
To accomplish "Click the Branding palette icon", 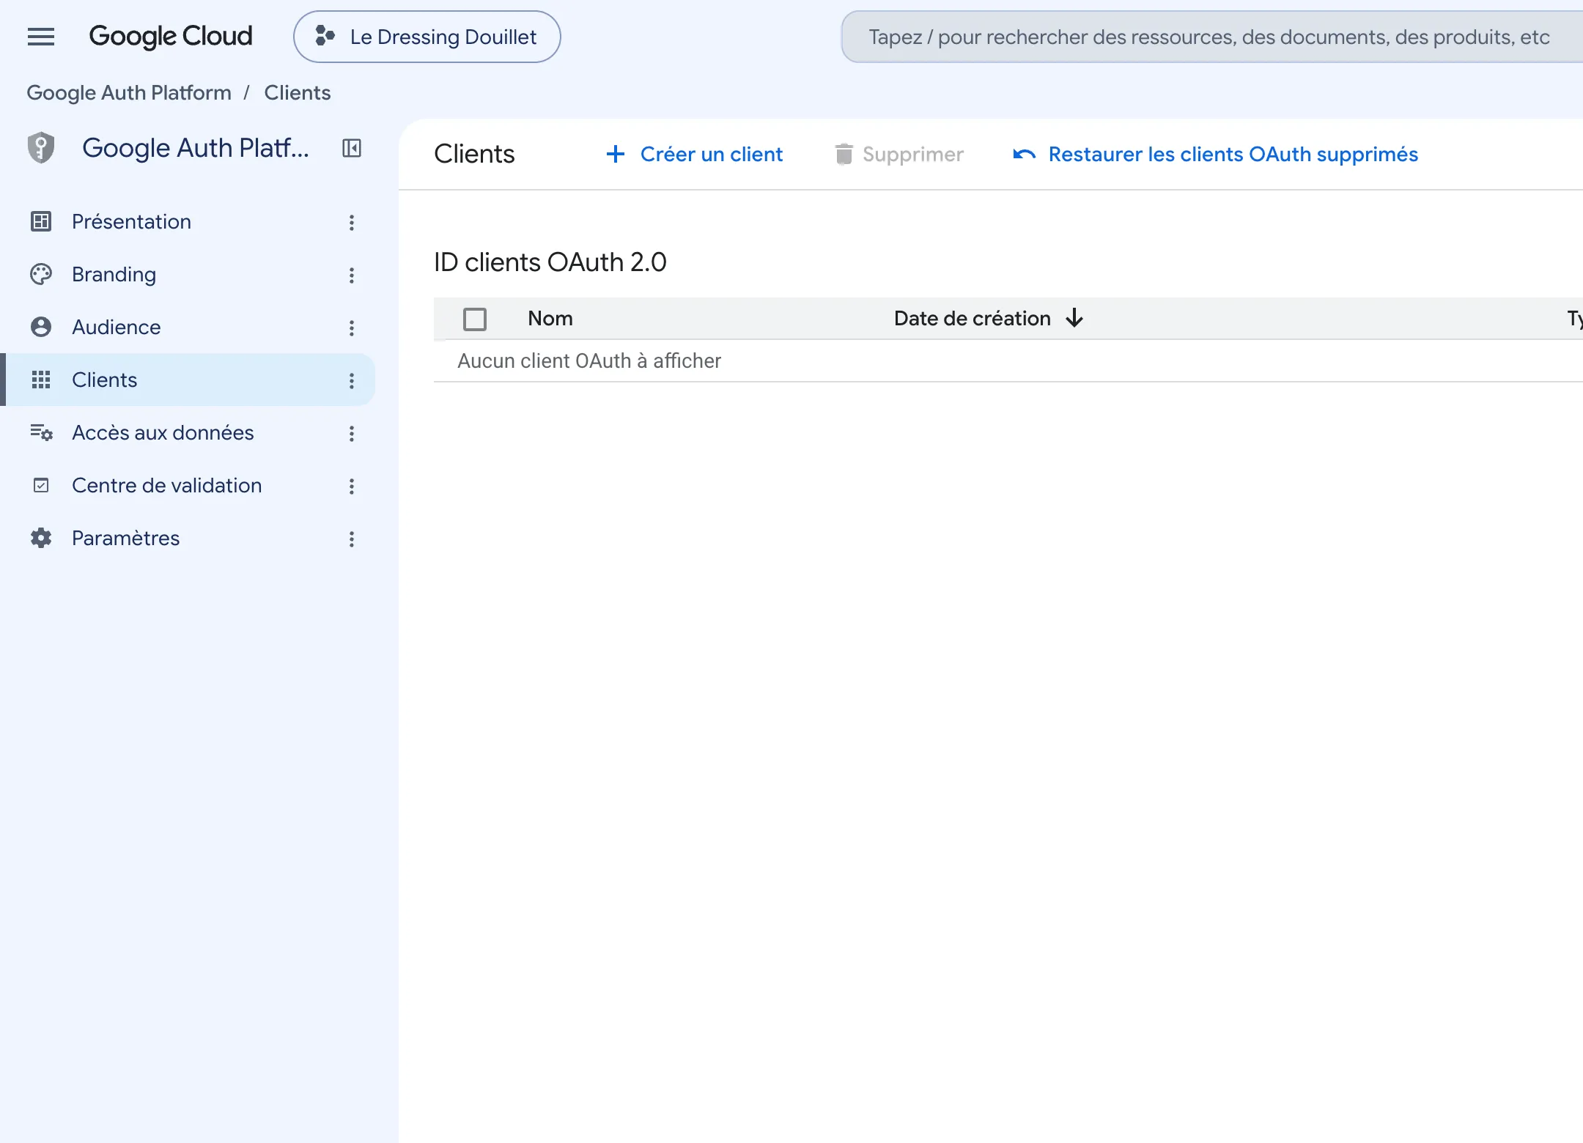I will point(41,274).
